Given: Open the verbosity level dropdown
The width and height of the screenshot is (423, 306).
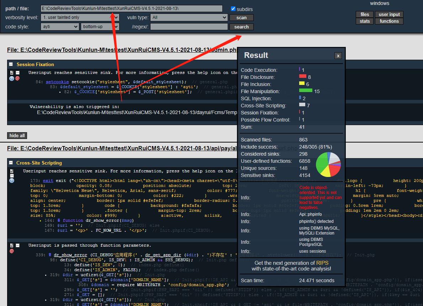Looking at the screenshot, I should (80, 17).
